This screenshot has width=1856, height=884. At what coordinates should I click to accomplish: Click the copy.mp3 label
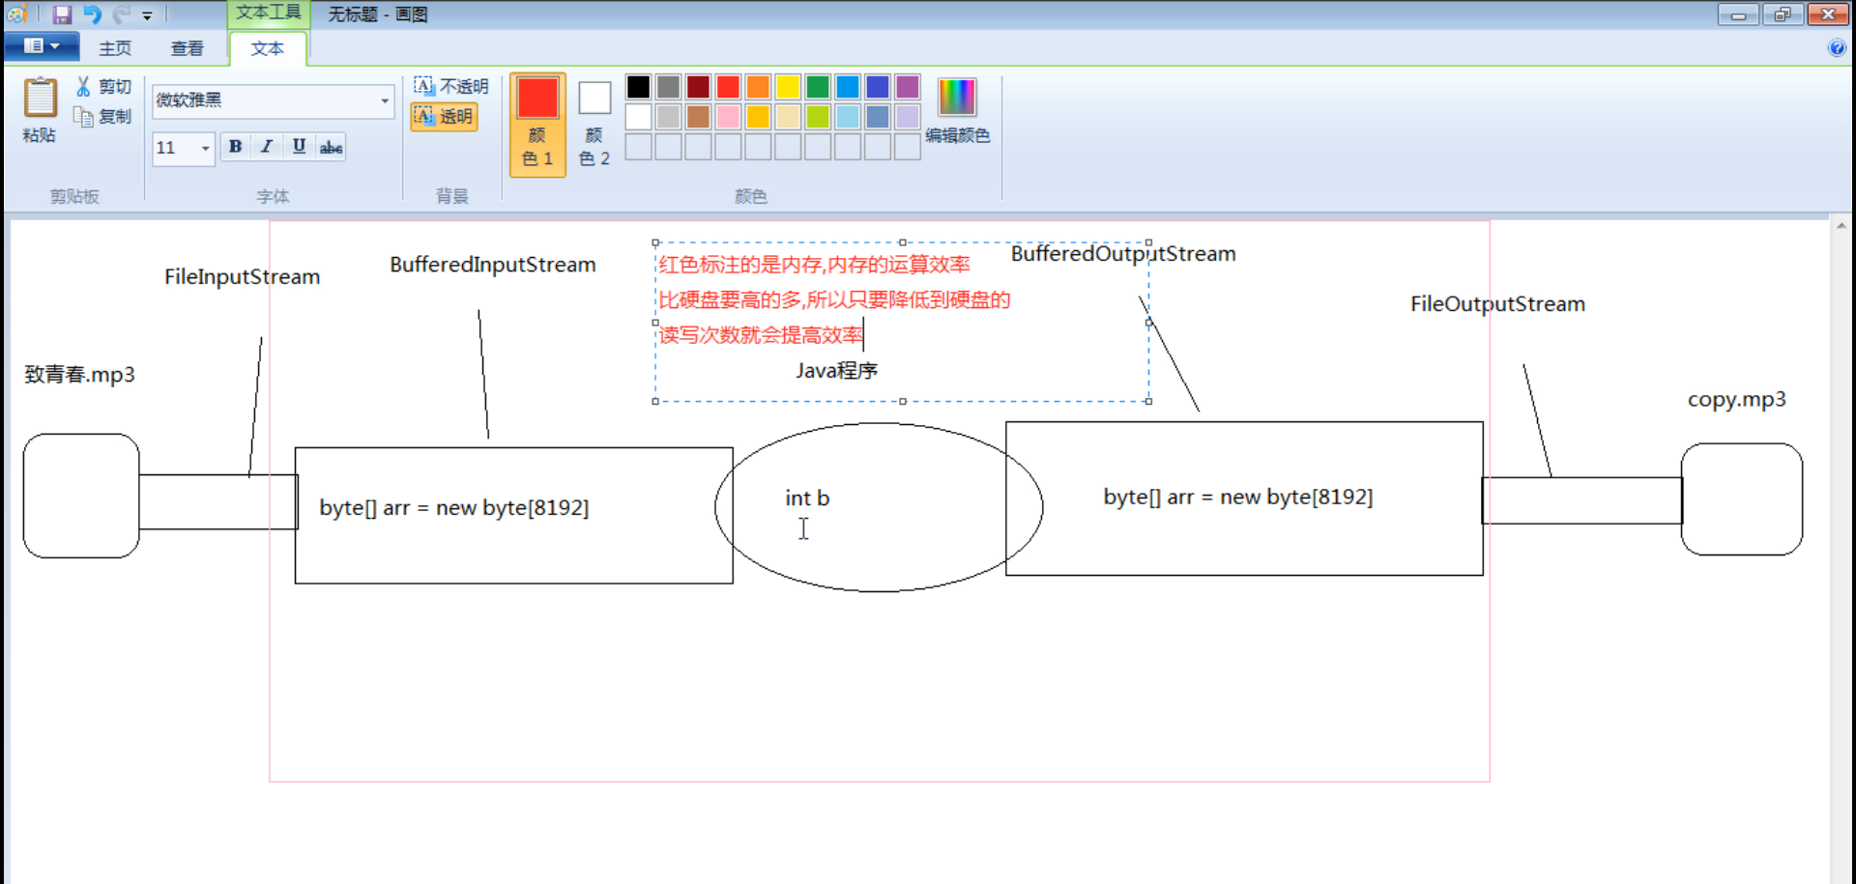pyautogui.click(x=1736, y=400)
